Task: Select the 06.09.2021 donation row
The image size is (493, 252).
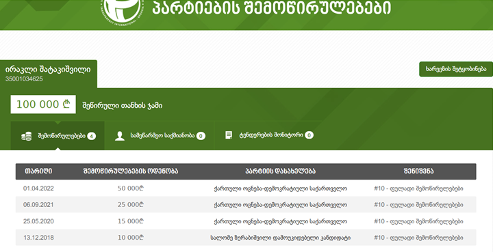Action: tap(246, 205)
